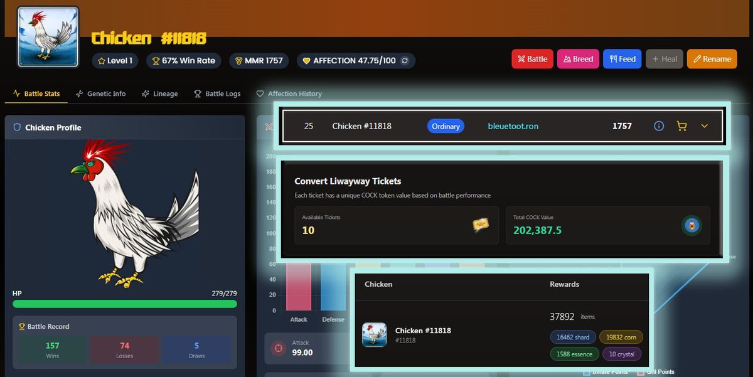This screenshot has height=377, width=753.
Task: Click the Chicken #11818 page title
Action: [x=149, y=38]
